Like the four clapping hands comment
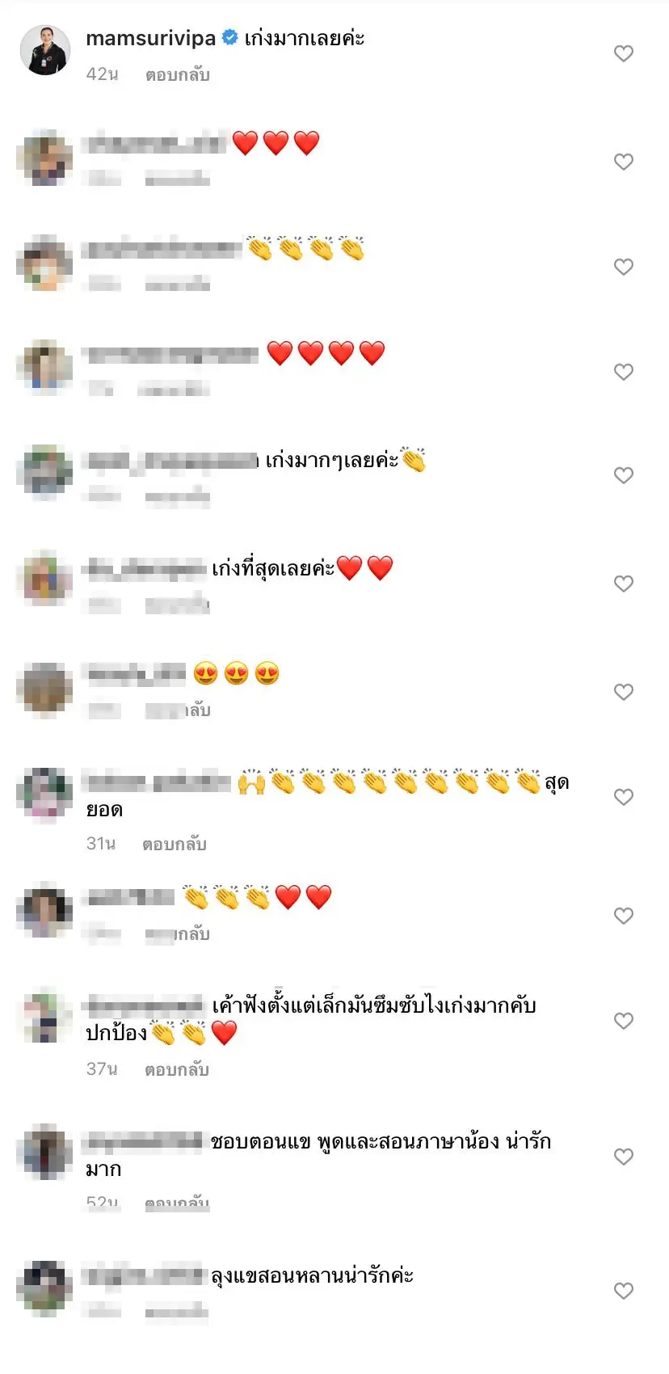This screenshot has height=1374, width=669. pos(623,267)
